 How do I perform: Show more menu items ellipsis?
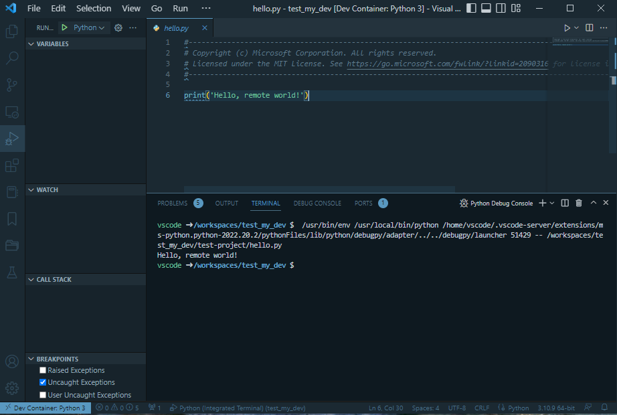click(x=206, y=8)
